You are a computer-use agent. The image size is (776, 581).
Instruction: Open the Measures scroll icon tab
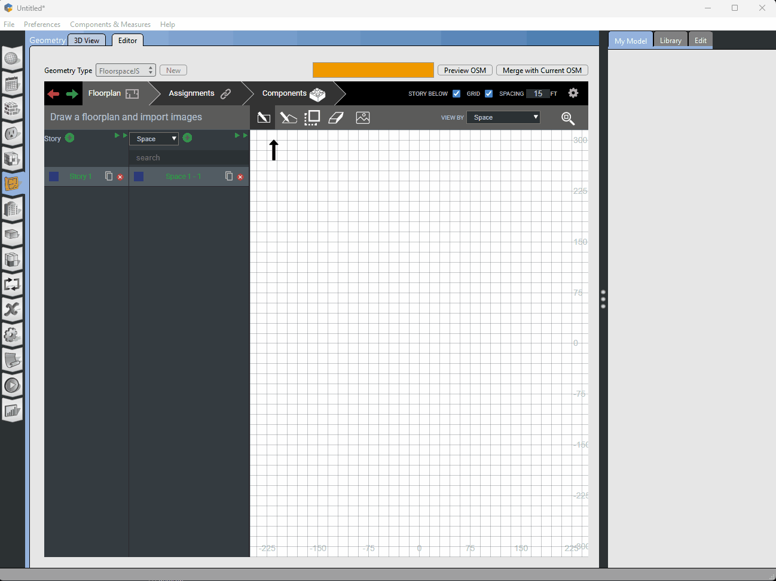click(x=12, y=360)
